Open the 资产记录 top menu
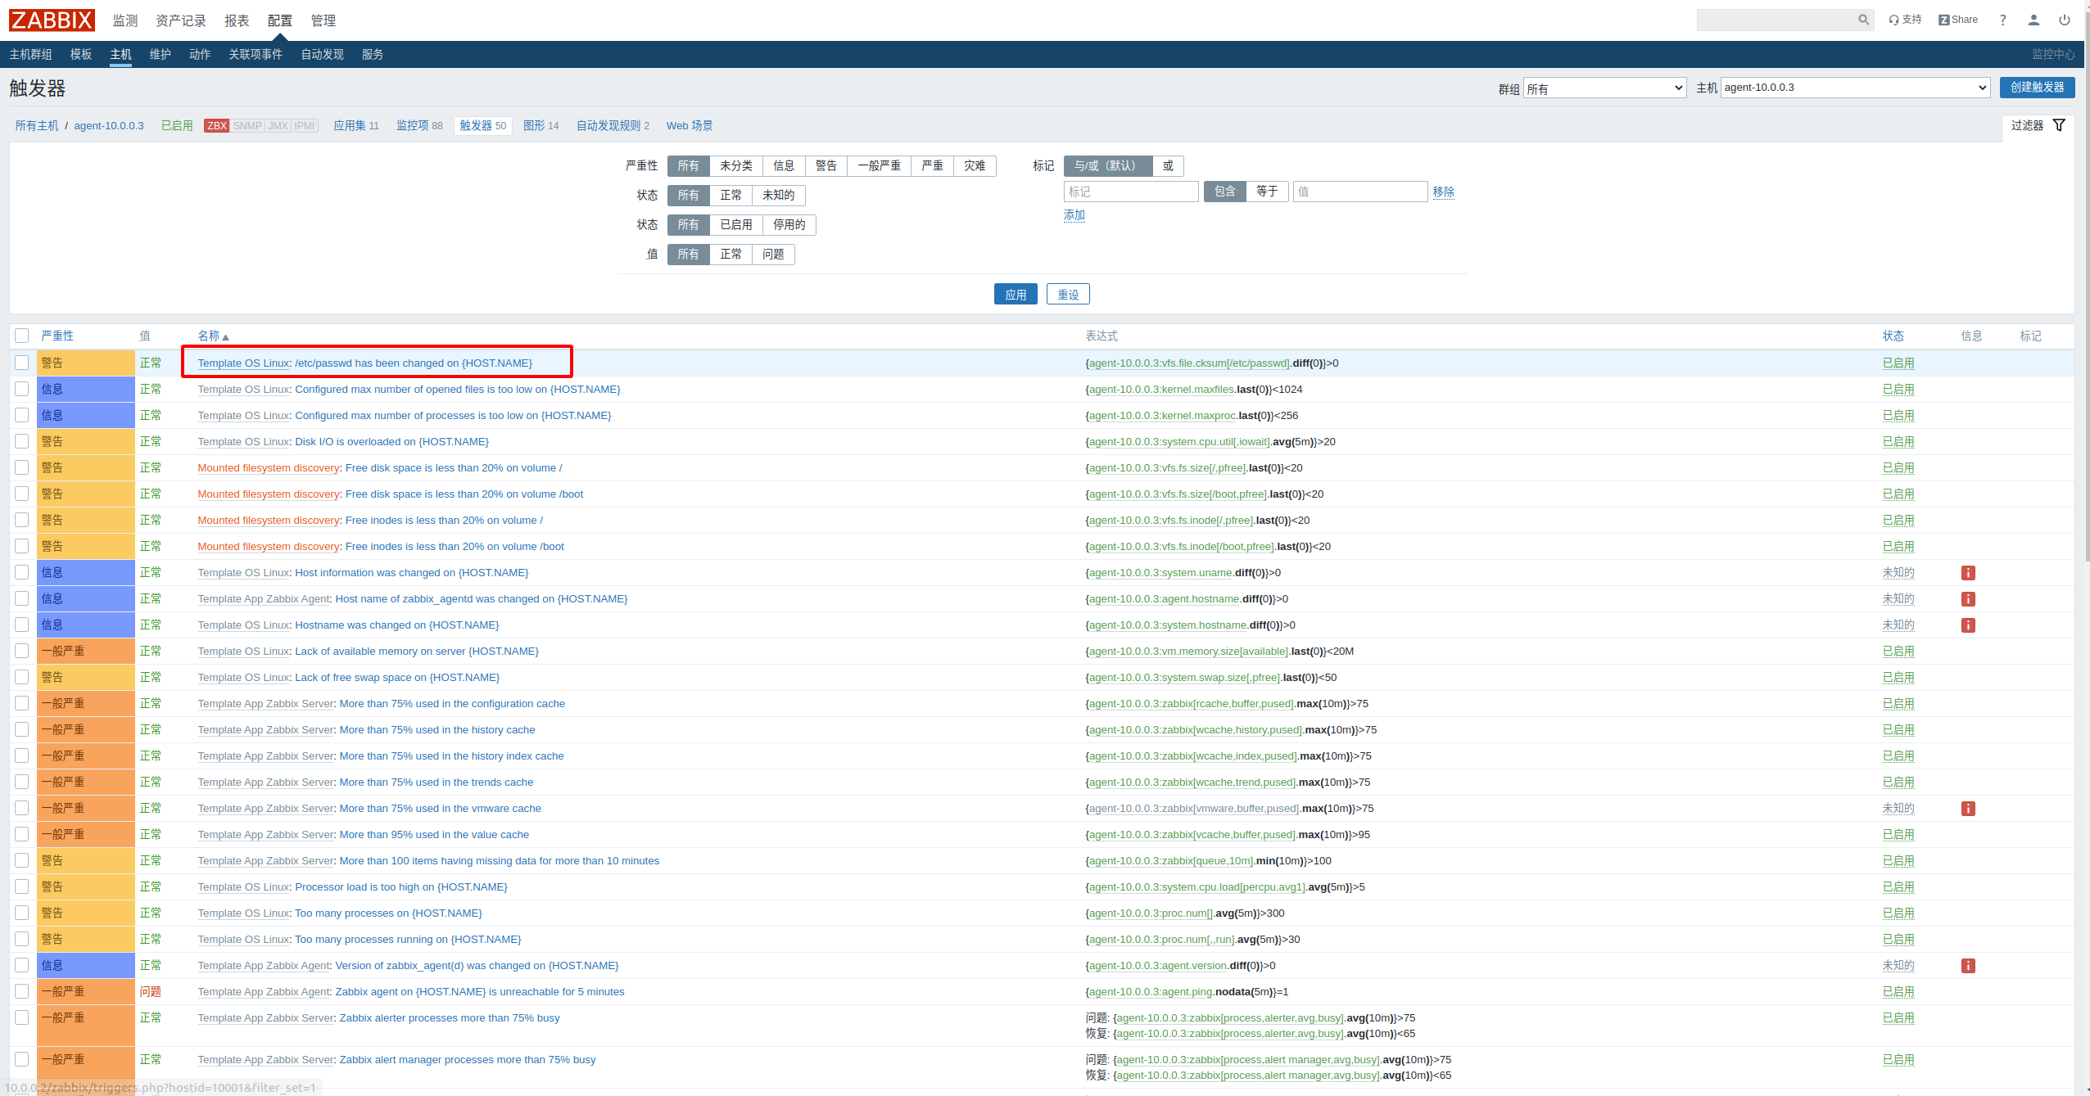This screenshot has height=1096, width=2090. tap(181, 20)
